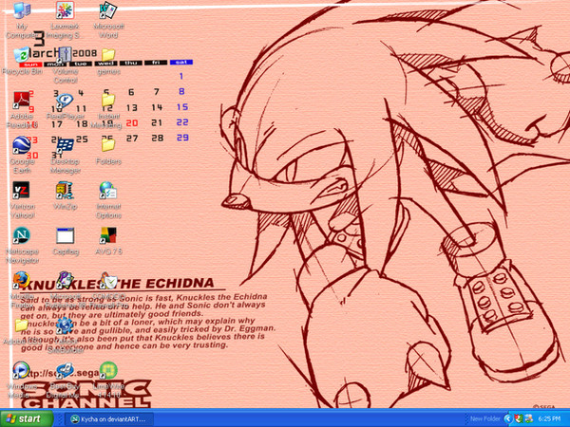This screenshot has width=570, height=427.
Task: Open the WinZip desktop icon
Action: (65, 191)
